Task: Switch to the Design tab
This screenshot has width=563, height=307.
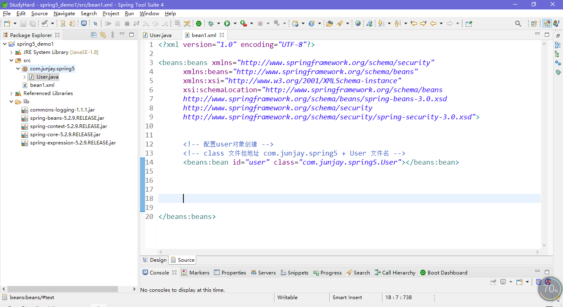Action: (x=155, y=260)
